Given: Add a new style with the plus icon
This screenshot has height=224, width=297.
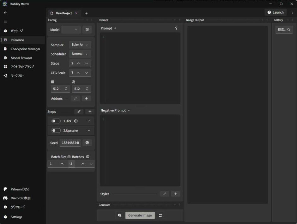Looking at the screenshot, I should (176, 194).
